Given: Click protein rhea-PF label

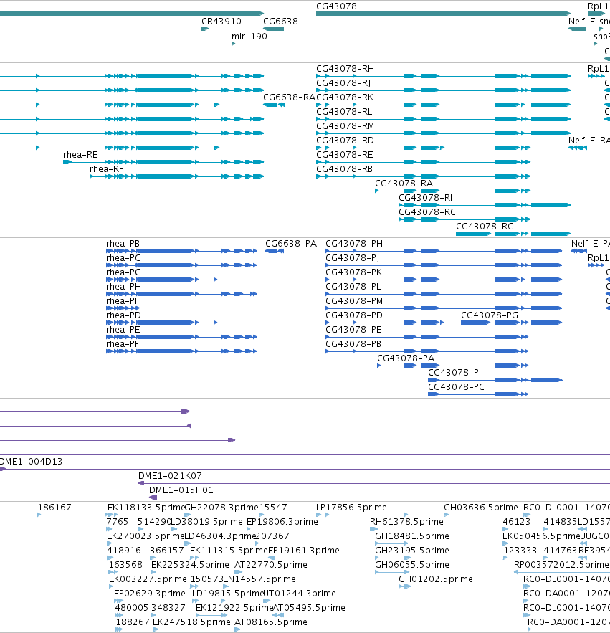Looking at the screenshot, I should pyautogui.click(x=123, y=343).
